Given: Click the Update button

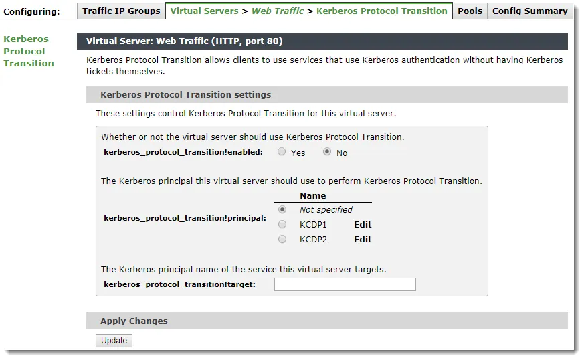Looking at the screenshot, I should (114, 340).
